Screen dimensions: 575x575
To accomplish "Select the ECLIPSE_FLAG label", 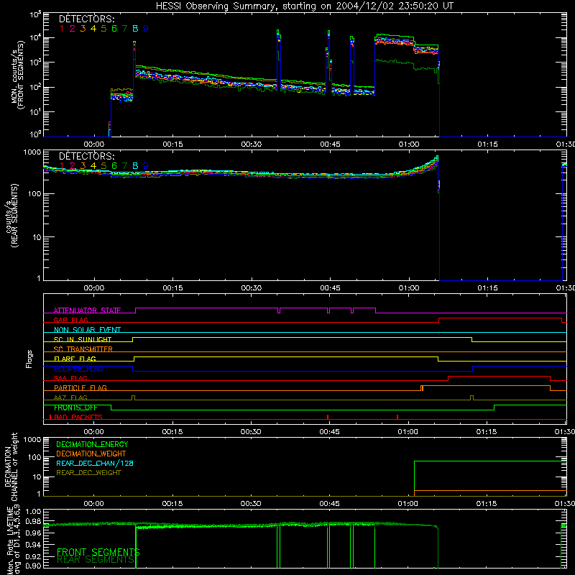I will coord(78,369).
